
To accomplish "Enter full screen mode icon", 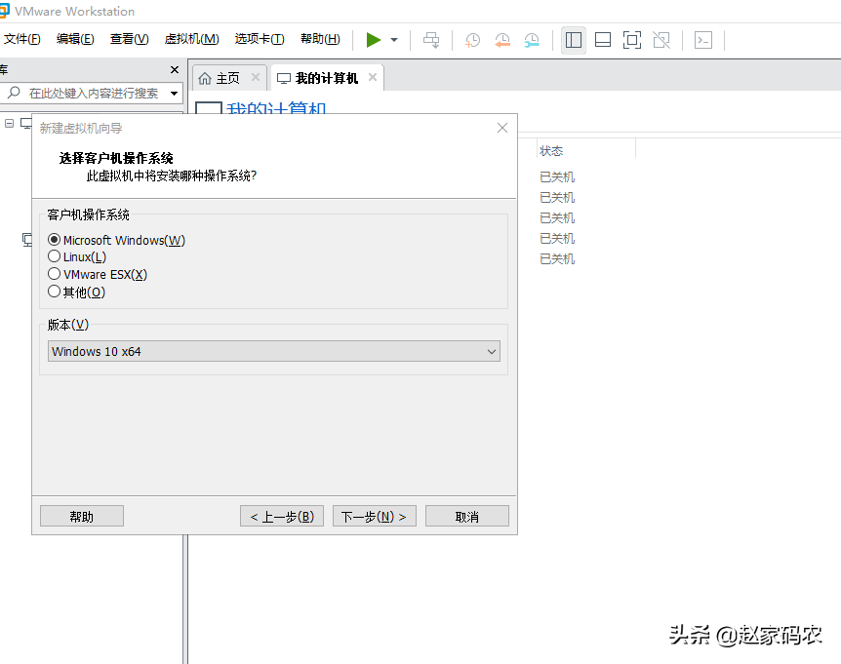I will 632,40.
